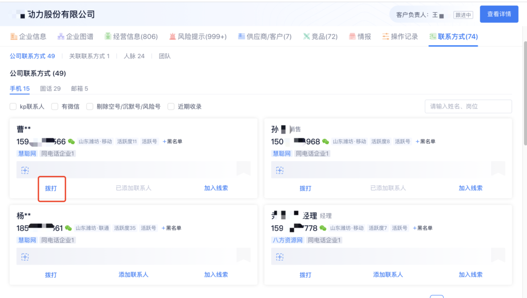Image resolution: width=527 pixels, height=298 pixels.
Task: Click bookmark flag icon on 经理 contact card
Action: (x=498, y=255)
